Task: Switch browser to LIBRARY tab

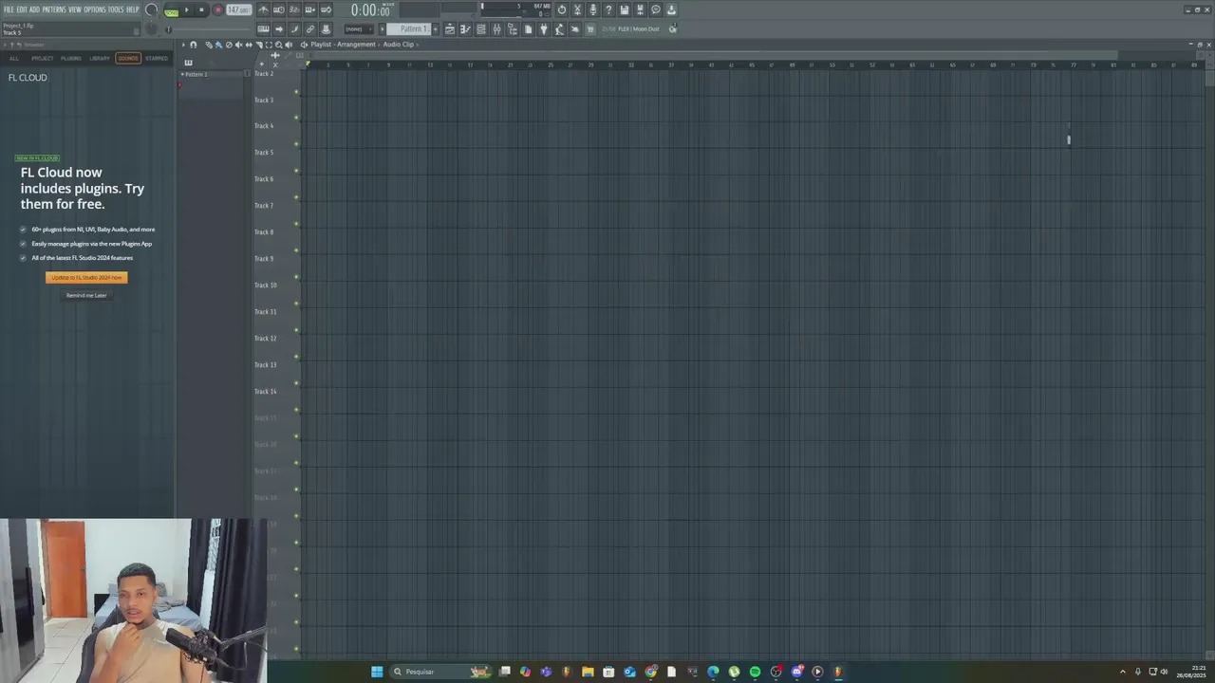Action: tap(100, 58)
